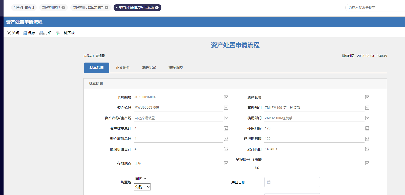Viewport: 405px width, 195px height.
Task: Open the 免税 dropdown
Action: coord(142,187)
